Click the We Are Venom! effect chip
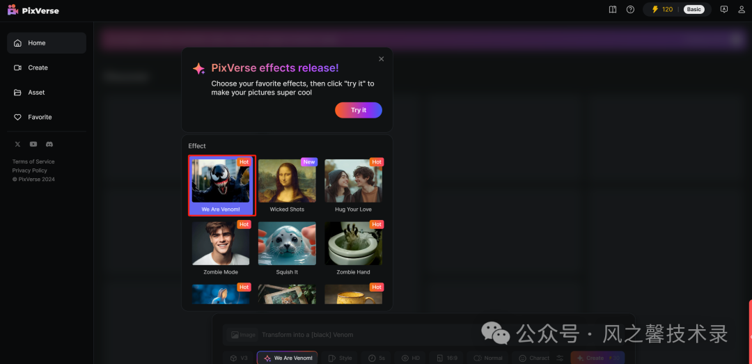 288,358
